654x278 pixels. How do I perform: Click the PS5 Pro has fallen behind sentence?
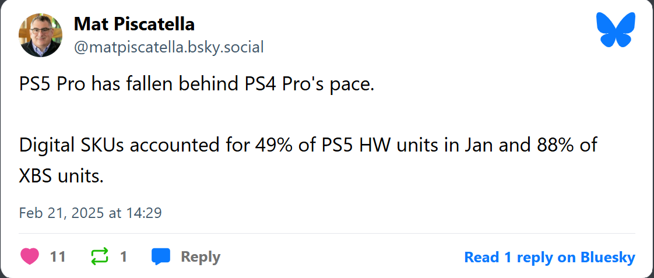tap(197, 85)
